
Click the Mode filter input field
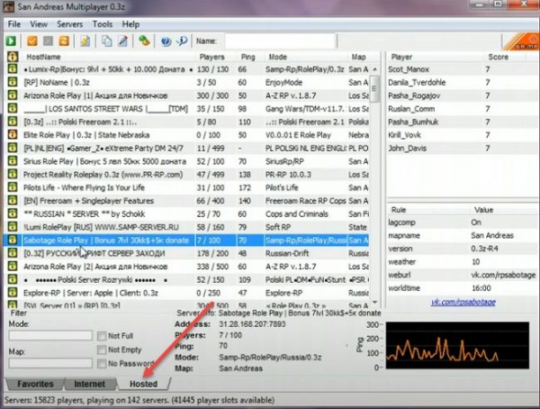click(50, 335)
